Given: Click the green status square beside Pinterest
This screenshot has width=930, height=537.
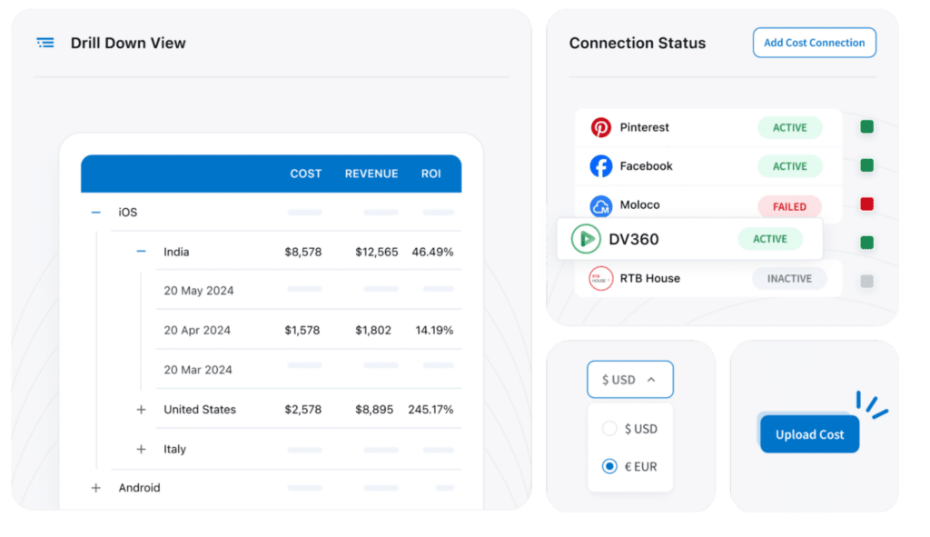Looking at the screenshot, I should pyautogui.click(x=866, y=127).
